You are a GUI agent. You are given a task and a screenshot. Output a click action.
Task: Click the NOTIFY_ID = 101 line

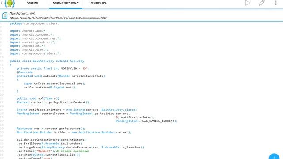point(53,68)
